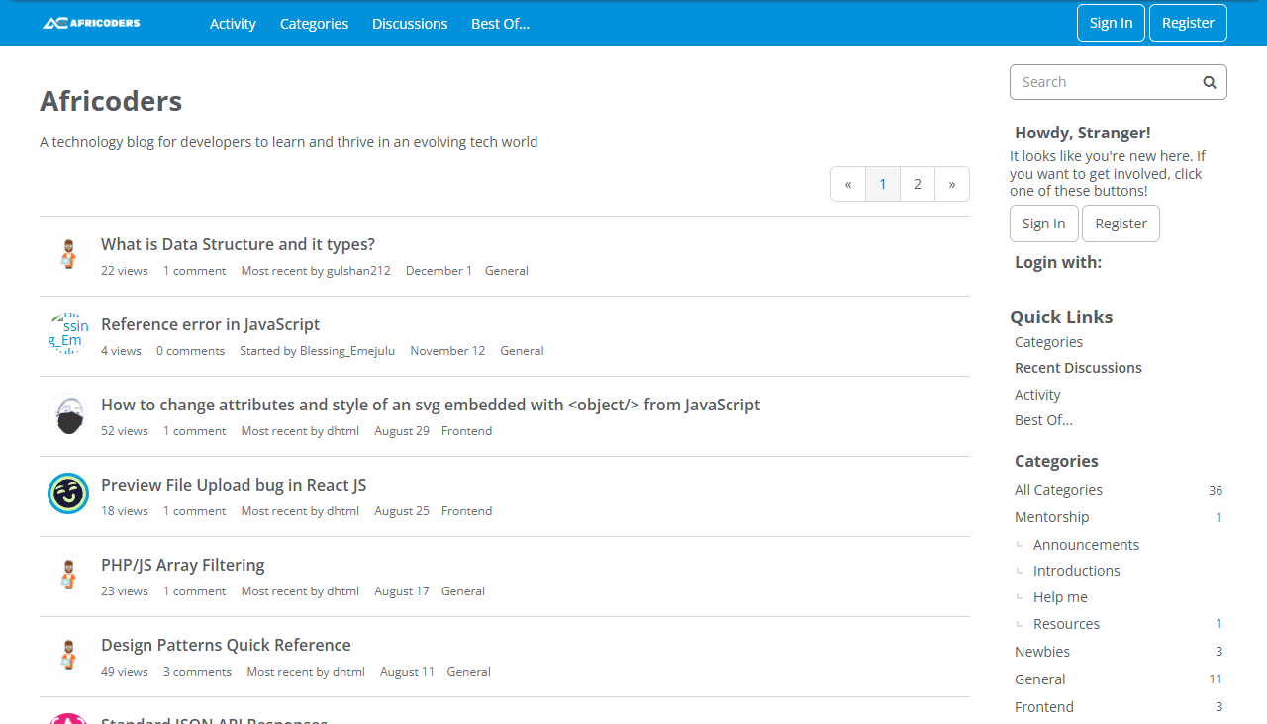Screen dimensions: 1267x724
Task: Select Frontend category in sidebar
Action: point(1044,707)
